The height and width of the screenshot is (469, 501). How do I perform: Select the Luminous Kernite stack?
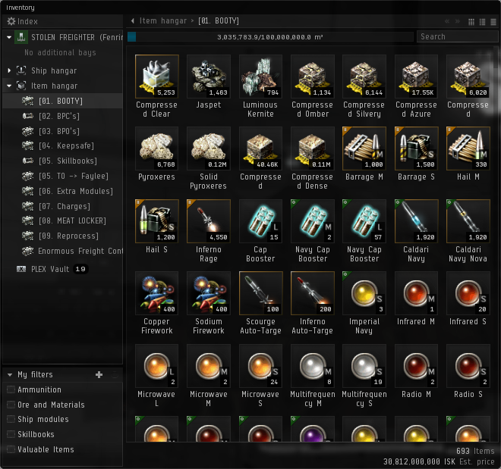[x=260, y=77]
